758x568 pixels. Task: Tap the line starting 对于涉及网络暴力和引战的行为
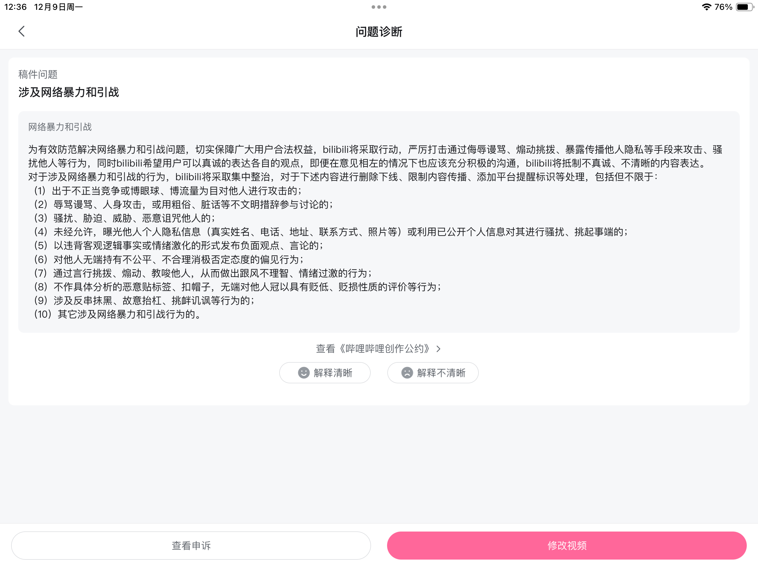point(343,177)
